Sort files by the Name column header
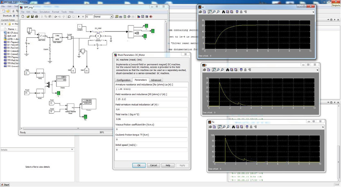This screenshot has height=187, width=341. tap(11, 29)
